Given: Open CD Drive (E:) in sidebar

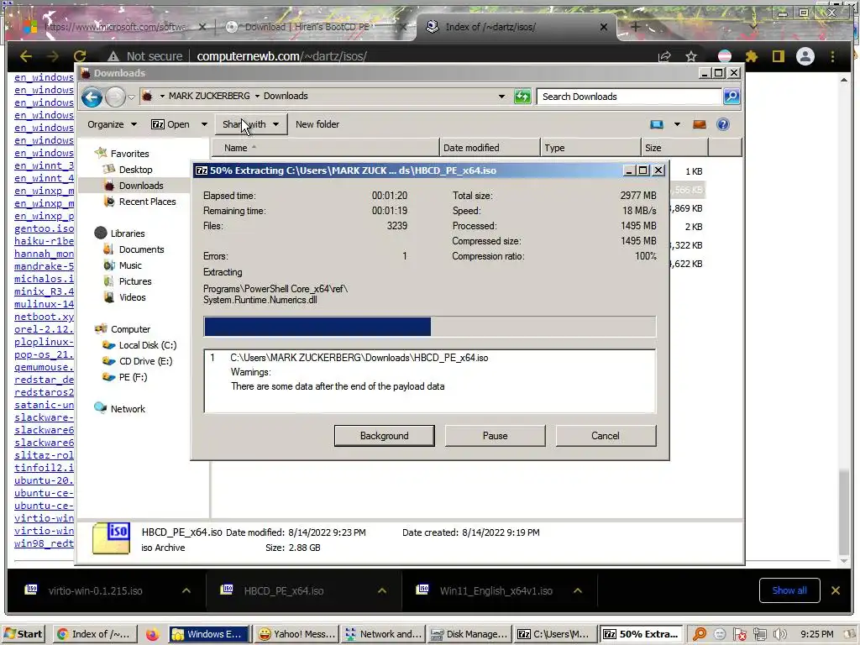Looking at the screenshot, I should coord(145,361).
